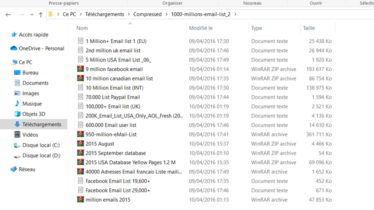374x210 pixels.
Task: Click WinRAR icon of 2015 August archive
Action: (80, 144)
